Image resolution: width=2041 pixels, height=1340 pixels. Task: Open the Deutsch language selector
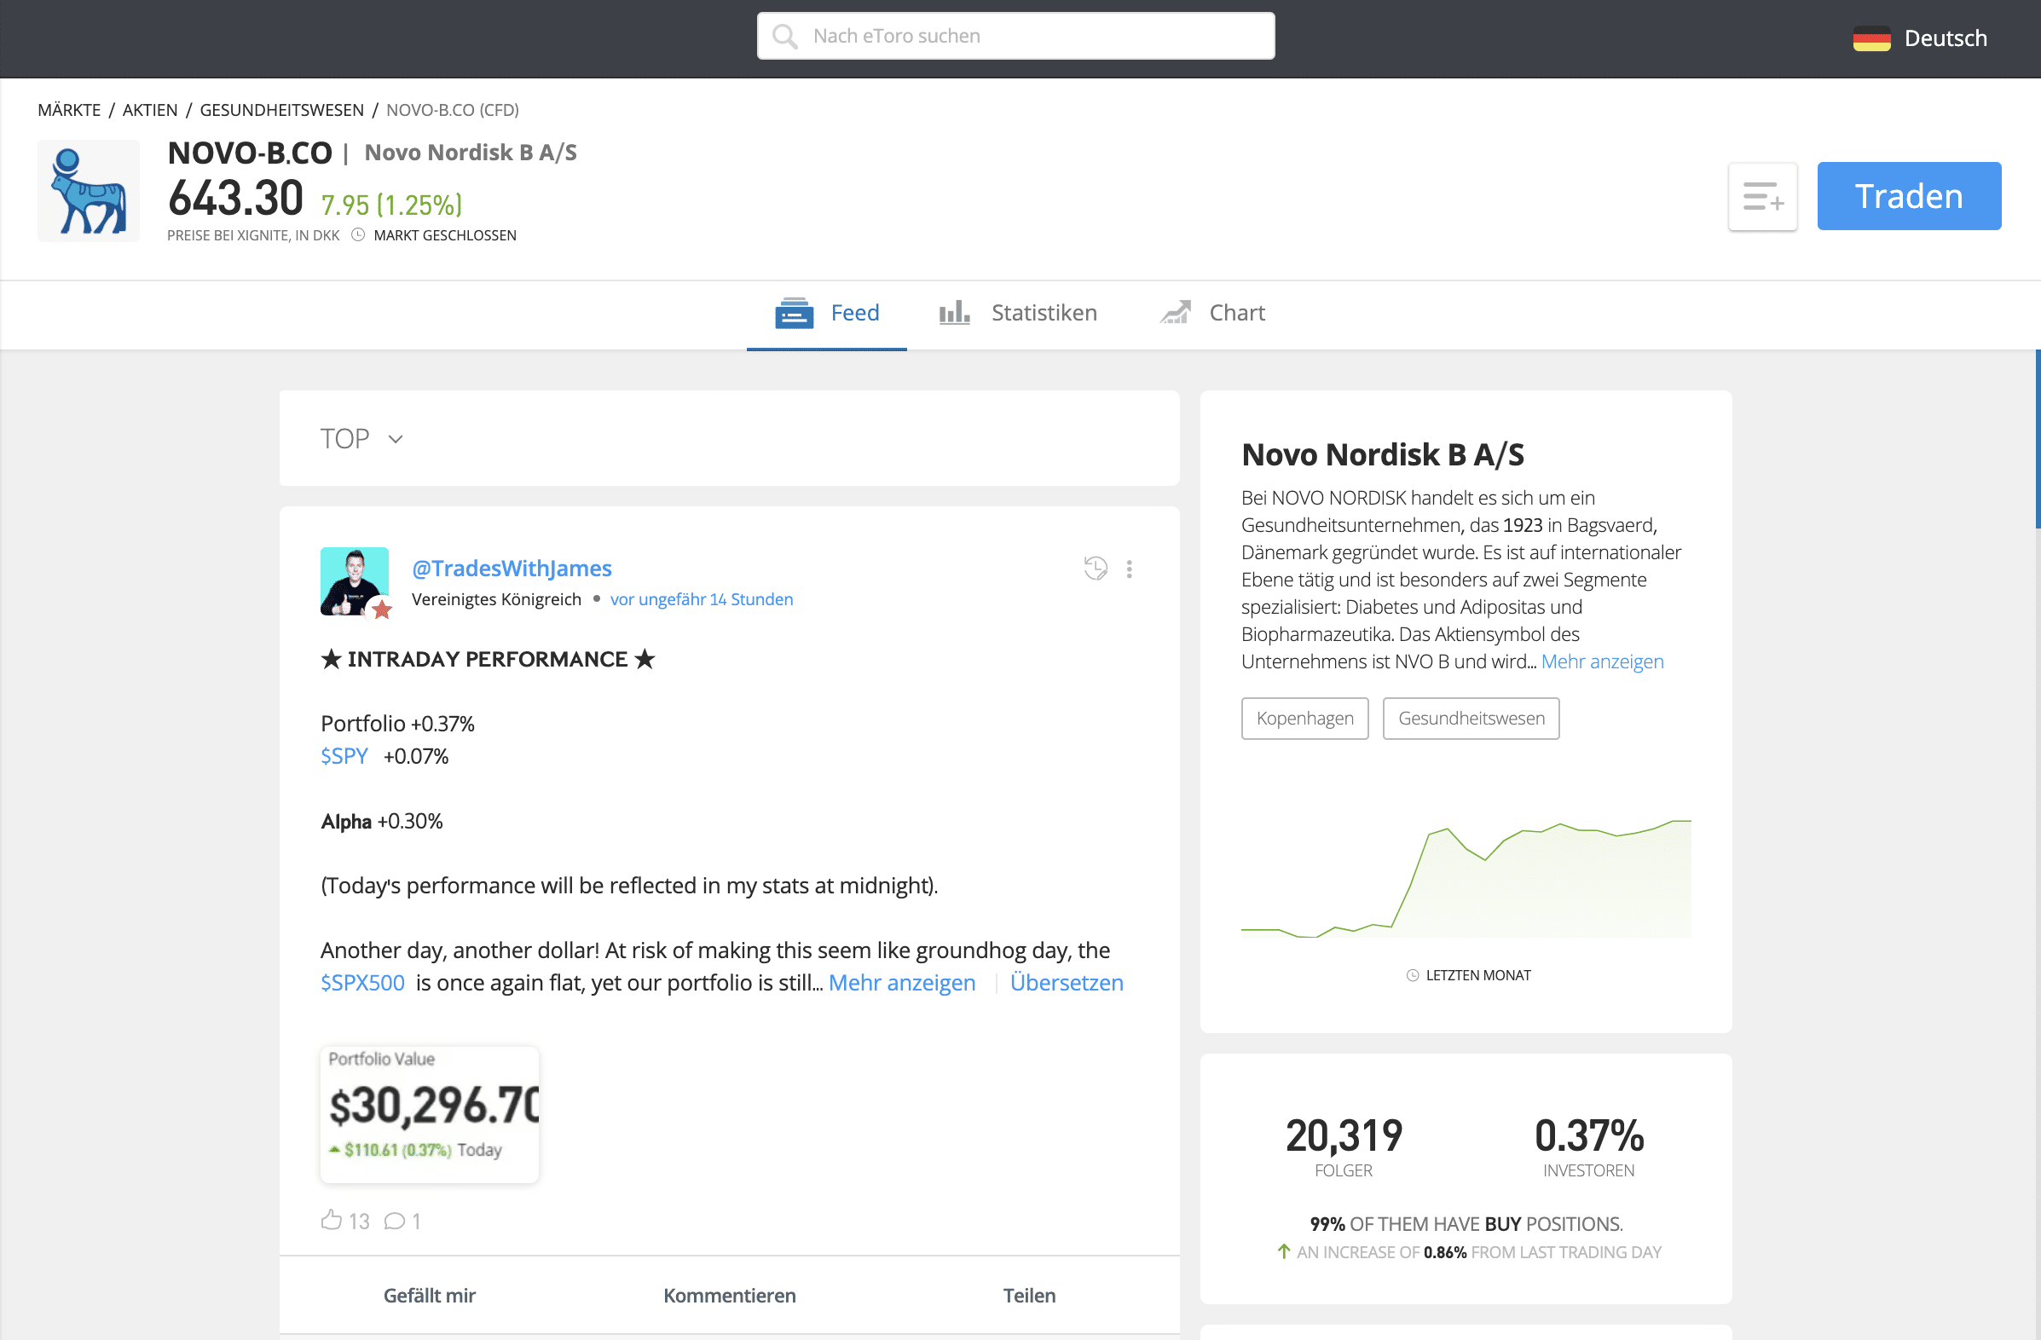pyautogui.click(x=1920, y=38)
